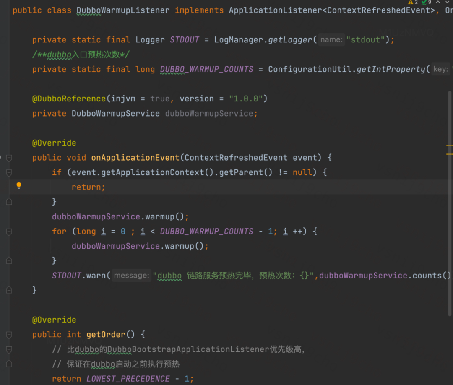Screen dimensions: 453x385
Task: Open the yellow lightbulb quick-fix suggestions
Action: [18, 185]
